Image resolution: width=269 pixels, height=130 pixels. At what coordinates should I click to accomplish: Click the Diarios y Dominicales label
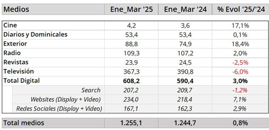35,35
